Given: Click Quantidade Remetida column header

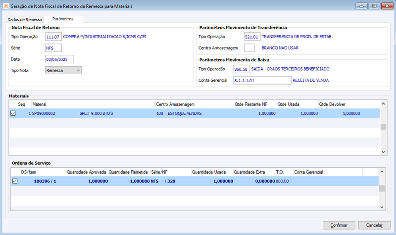Looking at the screenshot, I should tap(129, 172).
